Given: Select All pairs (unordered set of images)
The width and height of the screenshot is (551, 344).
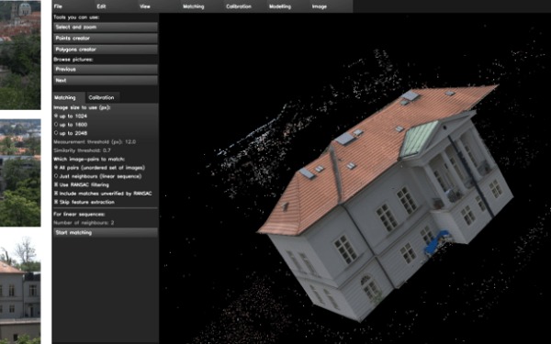Looking at the screenshot, I should [99, 168].
